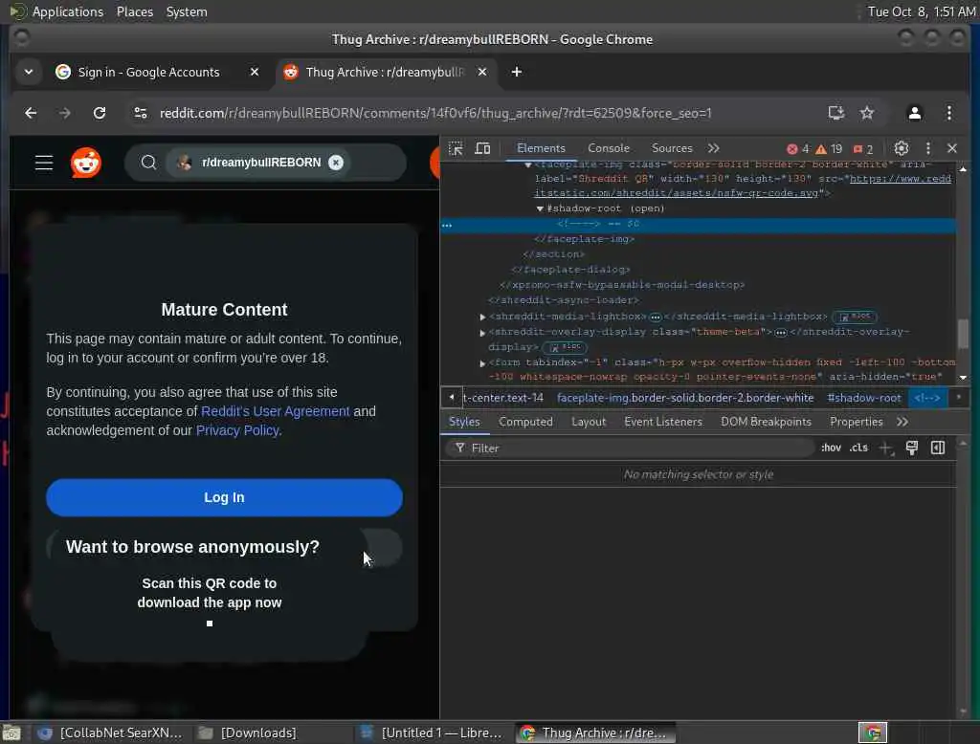Go back with the browser back arrow
This screenshot has height=744, width=980.
click(31, 113)
